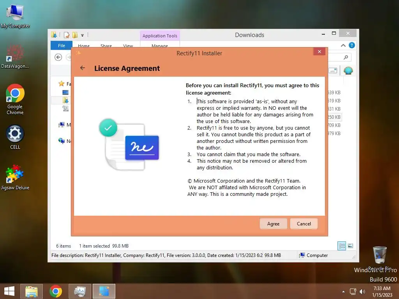Viewport: 399px width, 299px height.
Task: Click the Downloads folder icon in title bar
Action: point(54,35)
